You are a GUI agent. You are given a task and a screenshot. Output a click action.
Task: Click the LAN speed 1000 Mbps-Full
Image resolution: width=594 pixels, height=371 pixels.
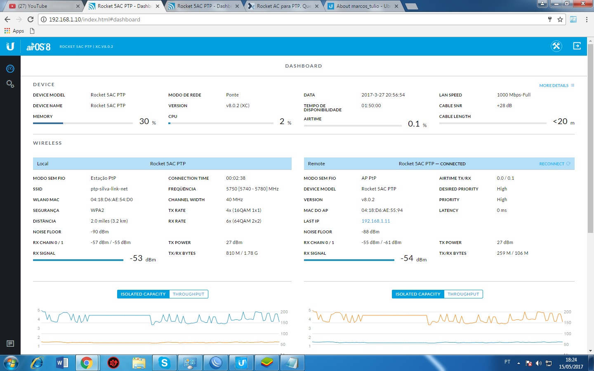514,95
